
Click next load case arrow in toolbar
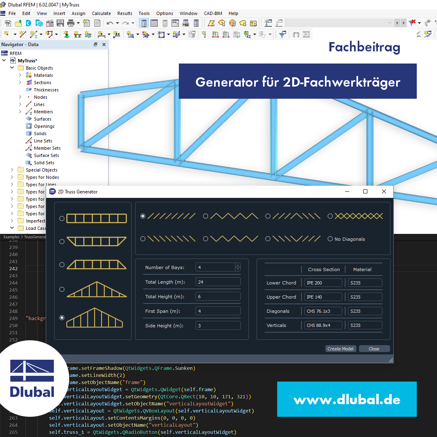tap(403, 23)
